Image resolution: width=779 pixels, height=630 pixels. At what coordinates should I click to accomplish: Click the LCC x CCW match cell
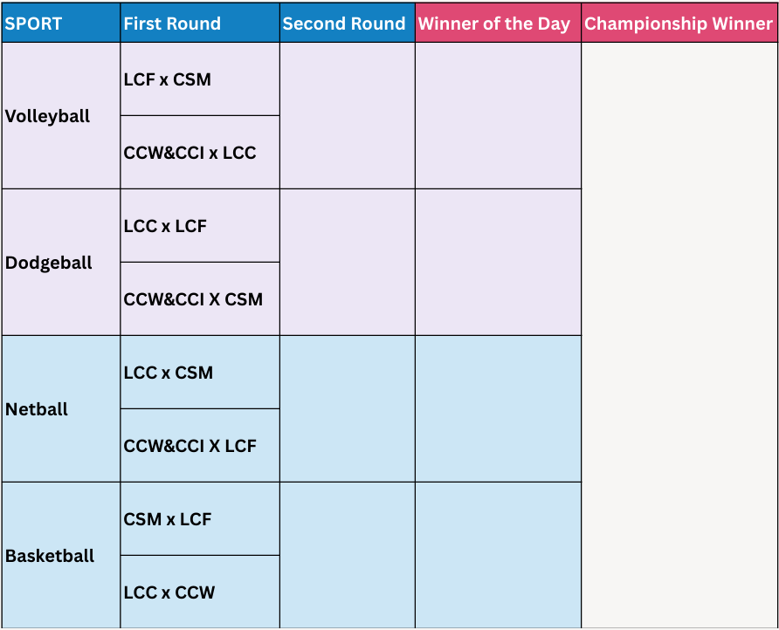(200, 592)
